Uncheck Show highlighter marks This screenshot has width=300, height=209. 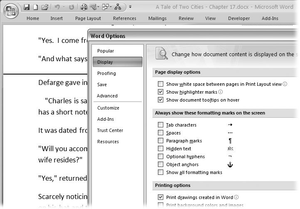coord(160,92)
